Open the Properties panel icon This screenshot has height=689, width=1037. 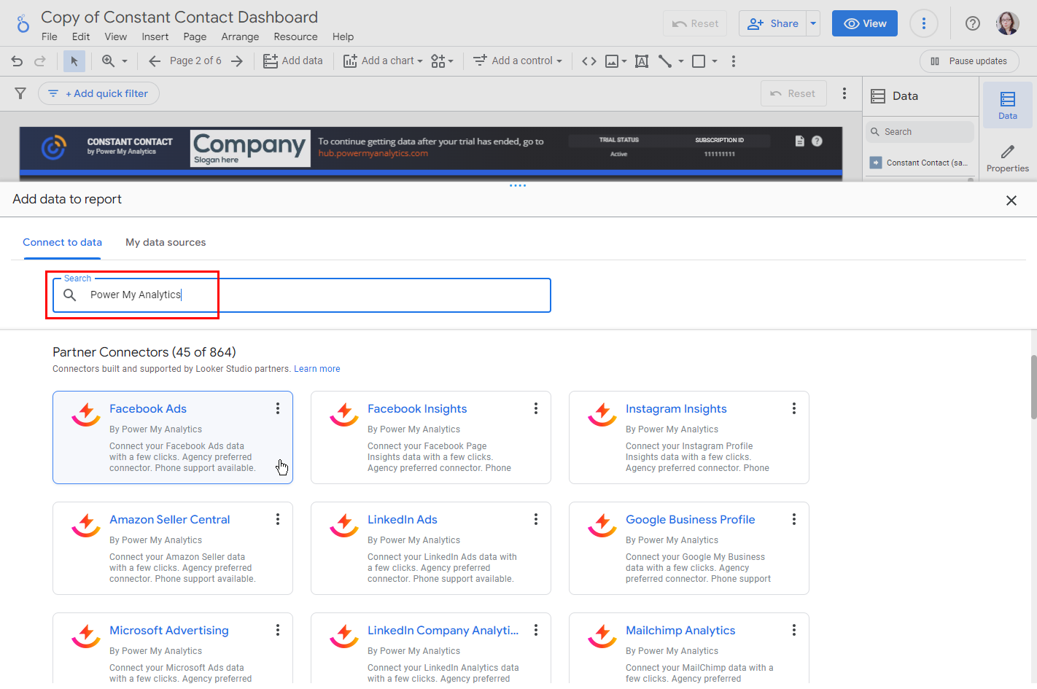(x=1007, y=157)
